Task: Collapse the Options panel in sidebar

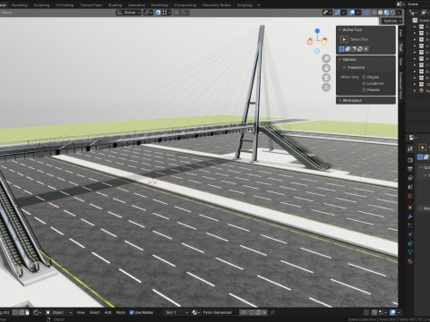Action: 340,59
